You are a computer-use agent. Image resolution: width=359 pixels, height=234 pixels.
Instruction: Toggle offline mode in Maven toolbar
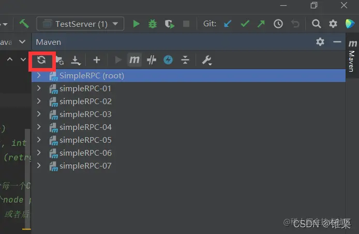tap(152, 60)
